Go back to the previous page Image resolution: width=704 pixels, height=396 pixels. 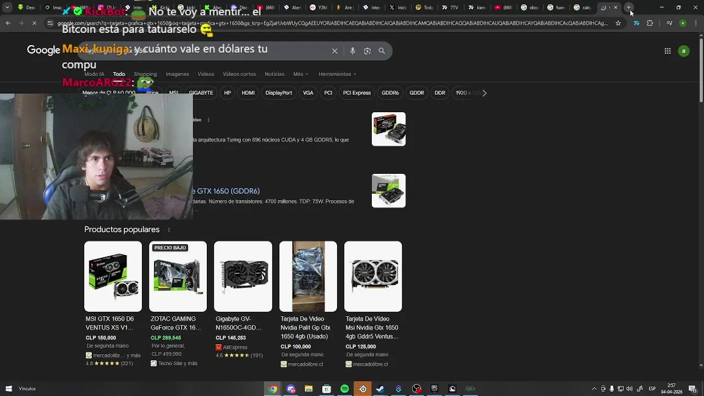point(8,23)
